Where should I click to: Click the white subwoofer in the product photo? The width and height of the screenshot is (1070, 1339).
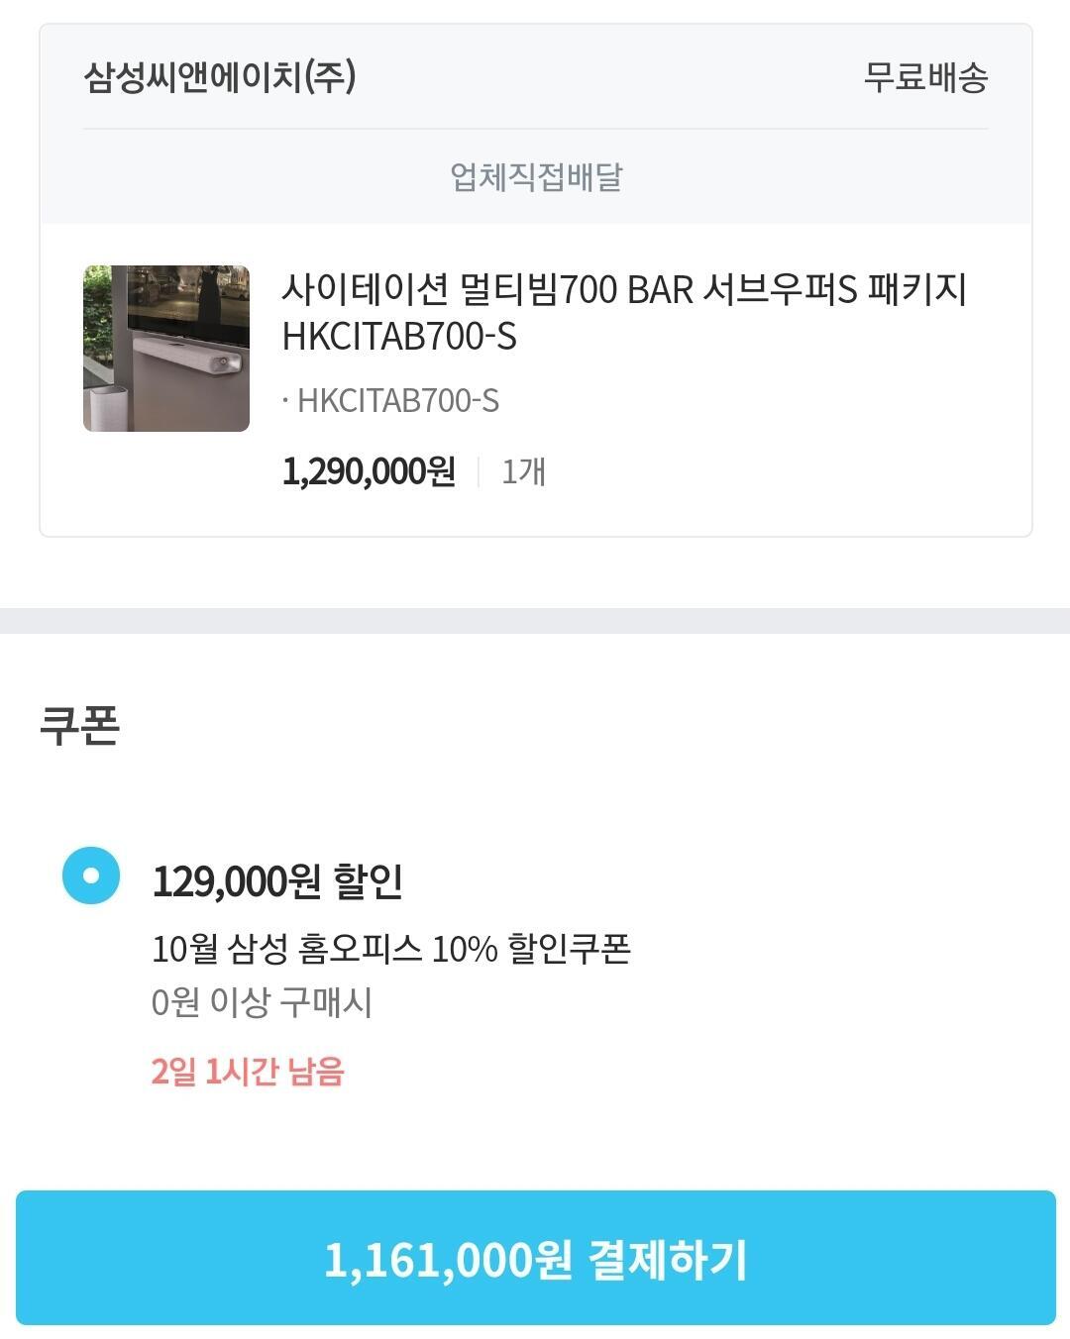point(109,408)
